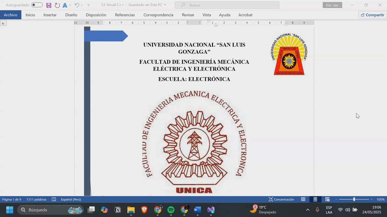Image resolution: width=387 pixels, height=217 pixels.
Task: Open Customize Quick Access Toolbar dropdown
Action: pyautogui.click(x=88, y=5)
